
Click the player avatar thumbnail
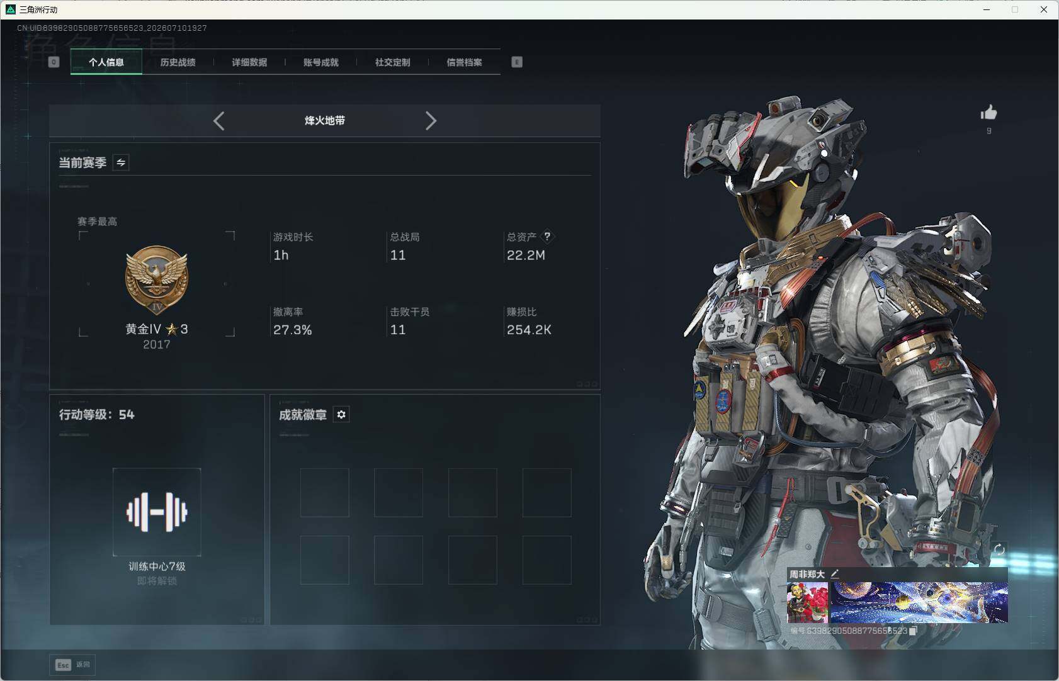pos(807,602)
